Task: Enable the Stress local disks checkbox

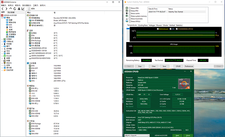Action: 130,19
